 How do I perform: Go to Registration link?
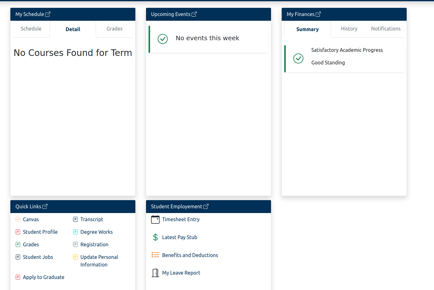click(94, 244)
